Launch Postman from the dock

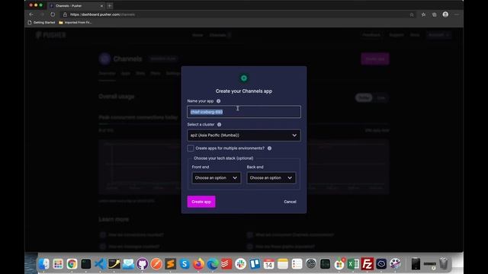(156, 264)
